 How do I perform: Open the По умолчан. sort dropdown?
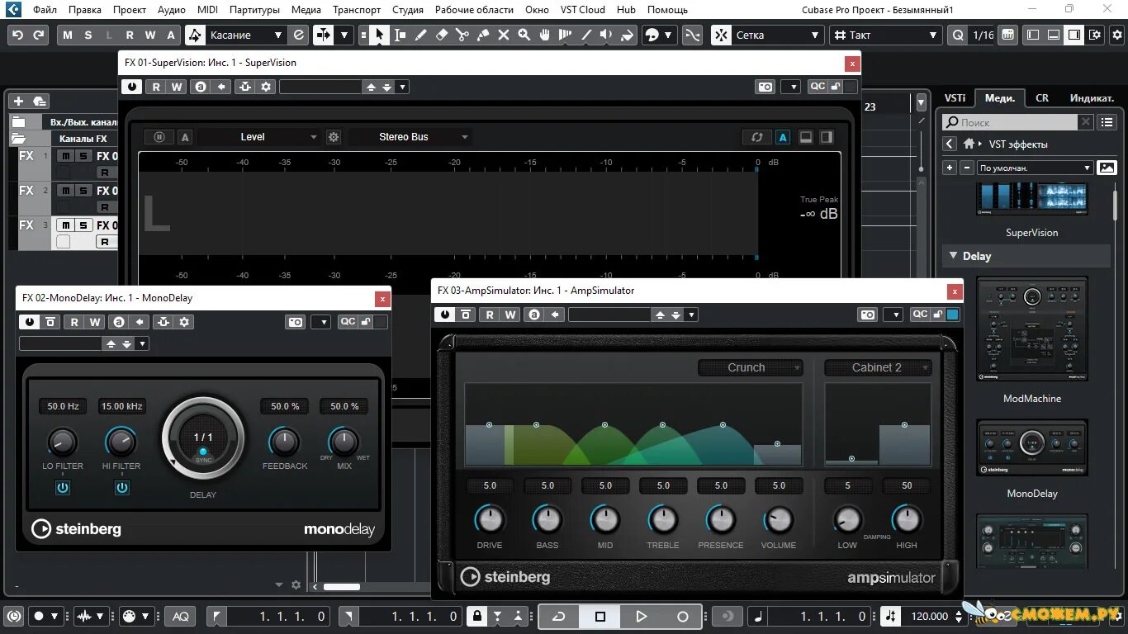point(1036,168)
